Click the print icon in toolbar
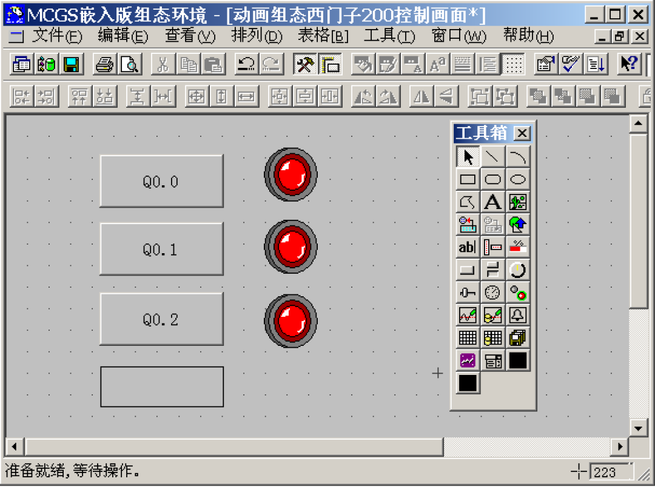 coord(104,64)
